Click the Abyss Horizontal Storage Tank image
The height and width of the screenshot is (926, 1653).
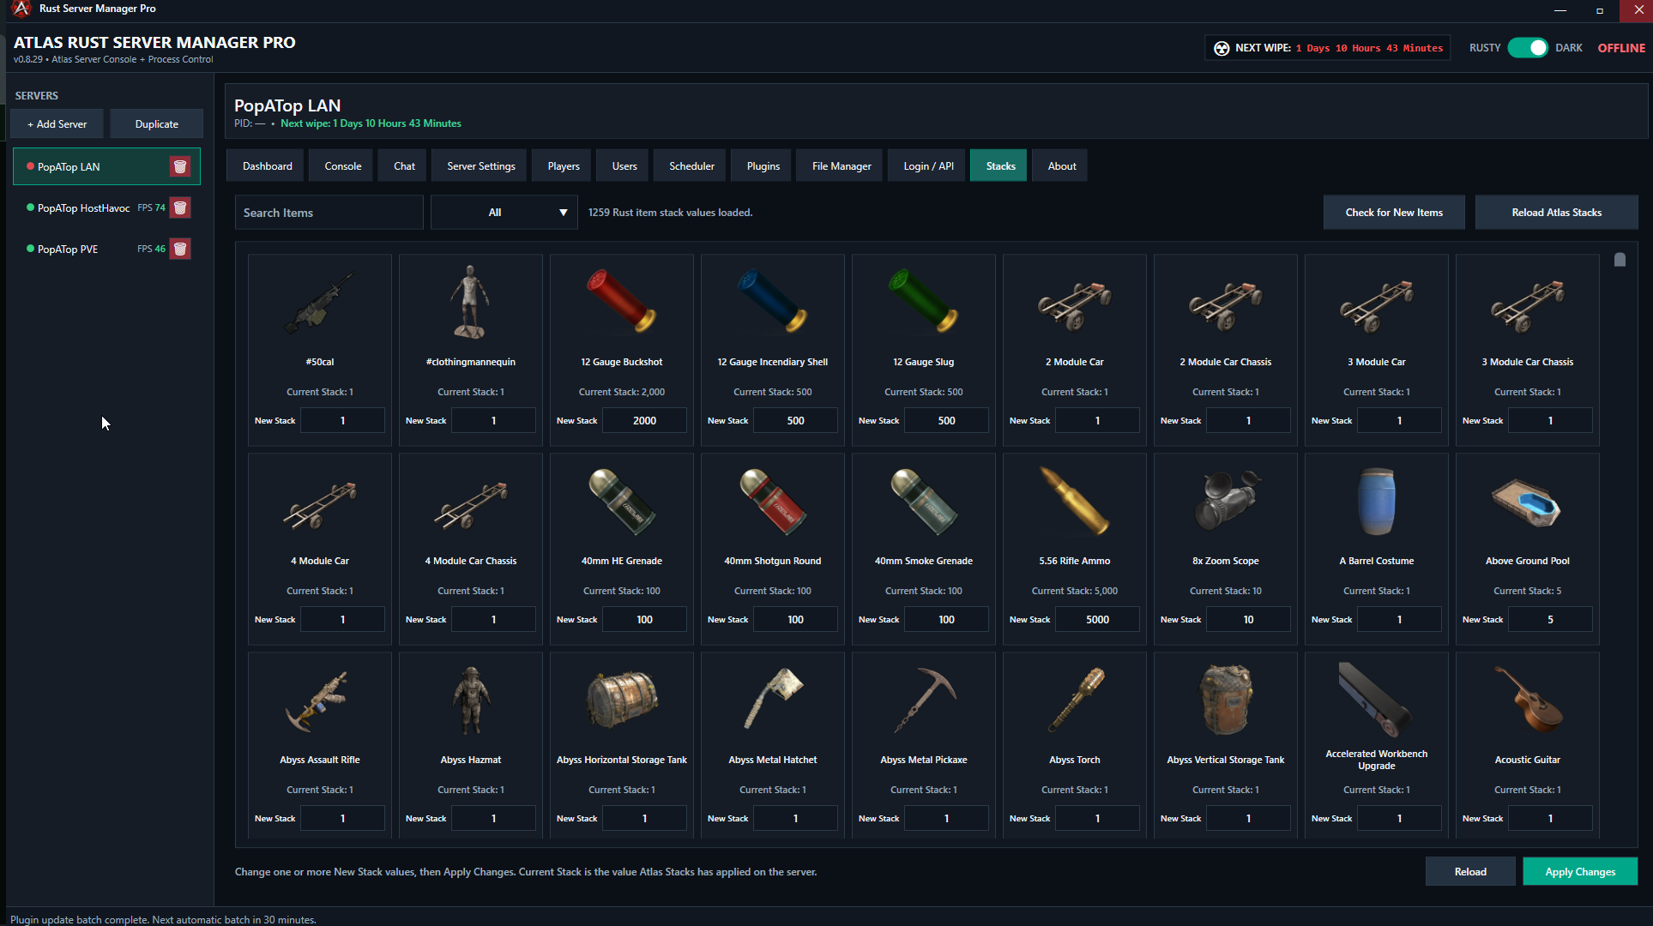(x=621, y=699)
